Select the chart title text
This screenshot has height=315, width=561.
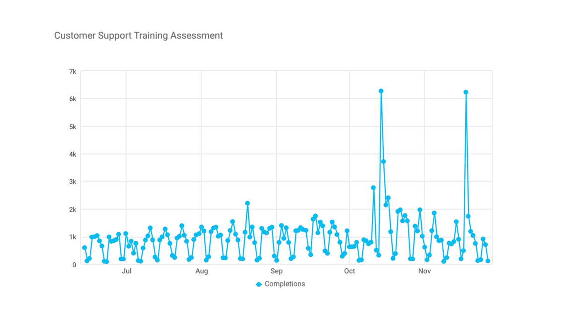(138, 35)
